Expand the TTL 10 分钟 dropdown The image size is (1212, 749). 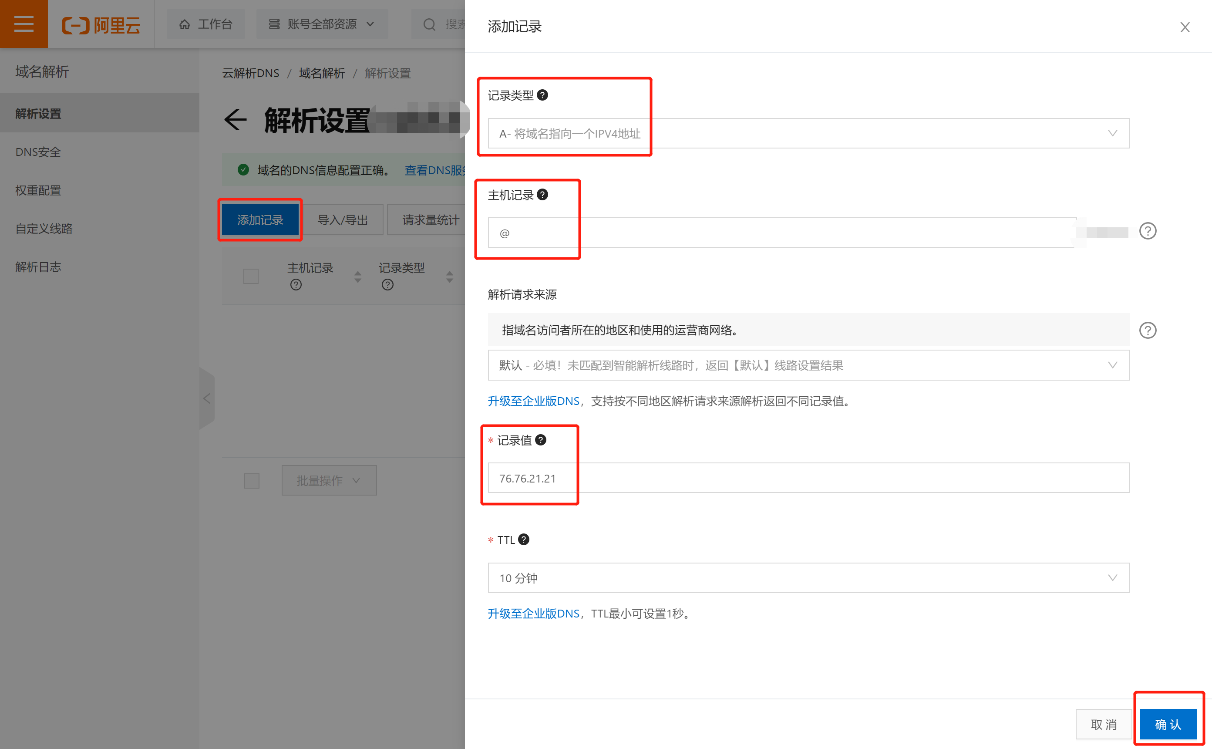(808, 577)
